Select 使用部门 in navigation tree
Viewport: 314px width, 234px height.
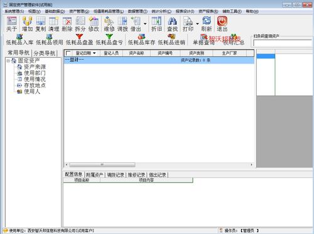pos(35,73)
